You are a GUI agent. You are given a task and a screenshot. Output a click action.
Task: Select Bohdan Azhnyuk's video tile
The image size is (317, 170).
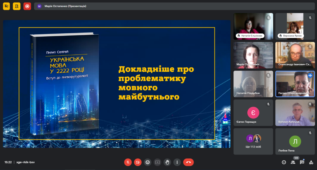coord(295,113)
